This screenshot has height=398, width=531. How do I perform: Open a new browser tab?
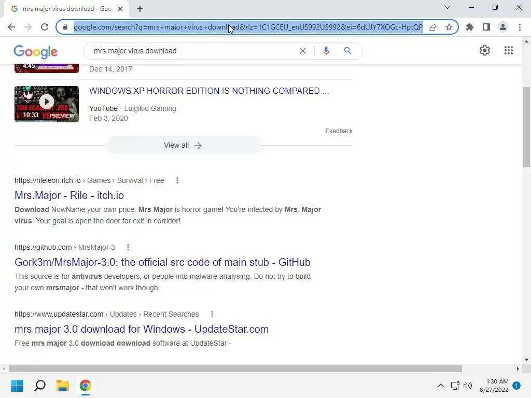(x=140, y=9)
